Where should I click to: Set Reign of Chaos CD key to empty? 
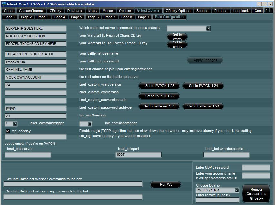pyautogui.click(x=177, y=37)
